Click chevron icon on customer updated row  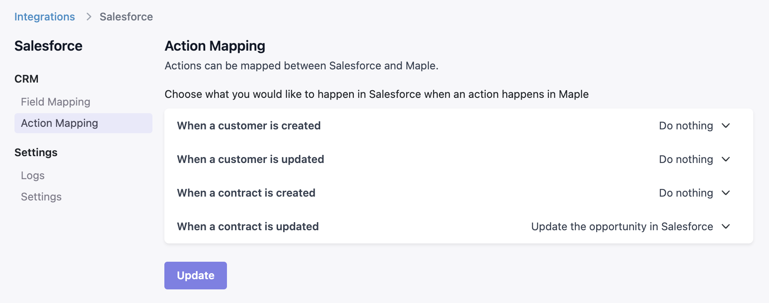click(x=726, y=159)
